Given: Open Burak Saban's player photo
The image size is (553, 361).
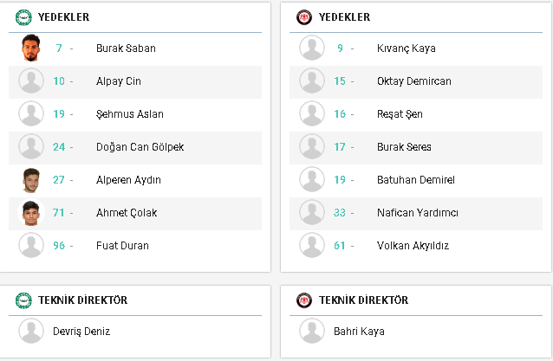Looking at the screenshot, I should coord(31,48).
